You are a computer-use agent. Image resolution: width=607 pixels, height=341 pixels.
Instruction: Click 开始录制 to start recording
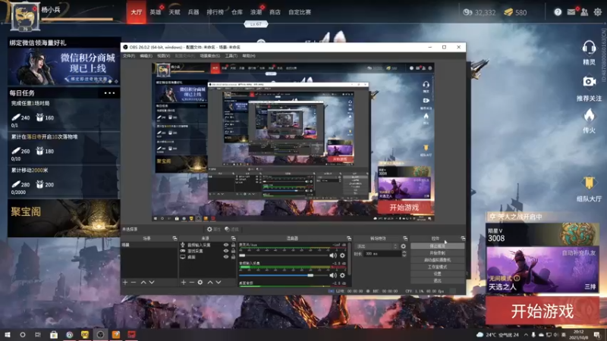[x=438, y=253]
